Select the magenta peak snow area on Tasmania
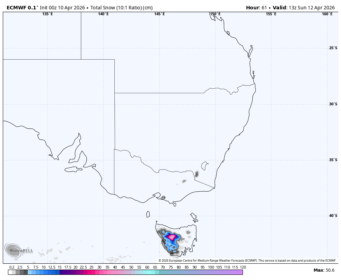341x280 pixels. pyautogui.click(x=172, y=236)
